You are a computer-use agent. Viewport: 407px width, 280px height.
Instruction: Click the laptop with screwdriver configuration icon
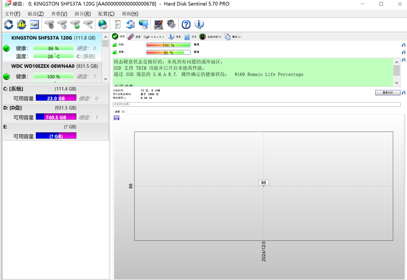coord(158,24)
